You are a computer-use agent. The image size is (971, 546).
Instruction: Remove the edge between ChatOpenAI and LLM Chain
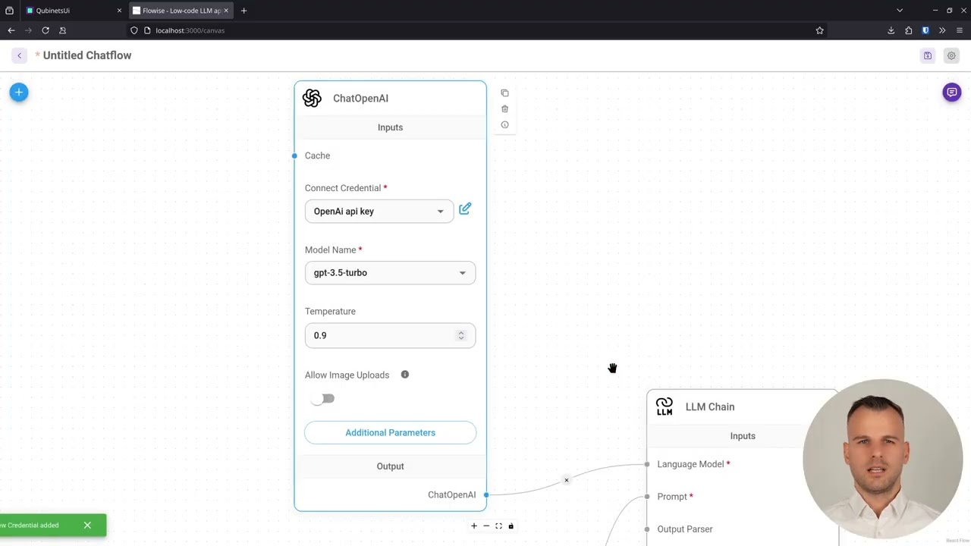[x=566, y=480]
